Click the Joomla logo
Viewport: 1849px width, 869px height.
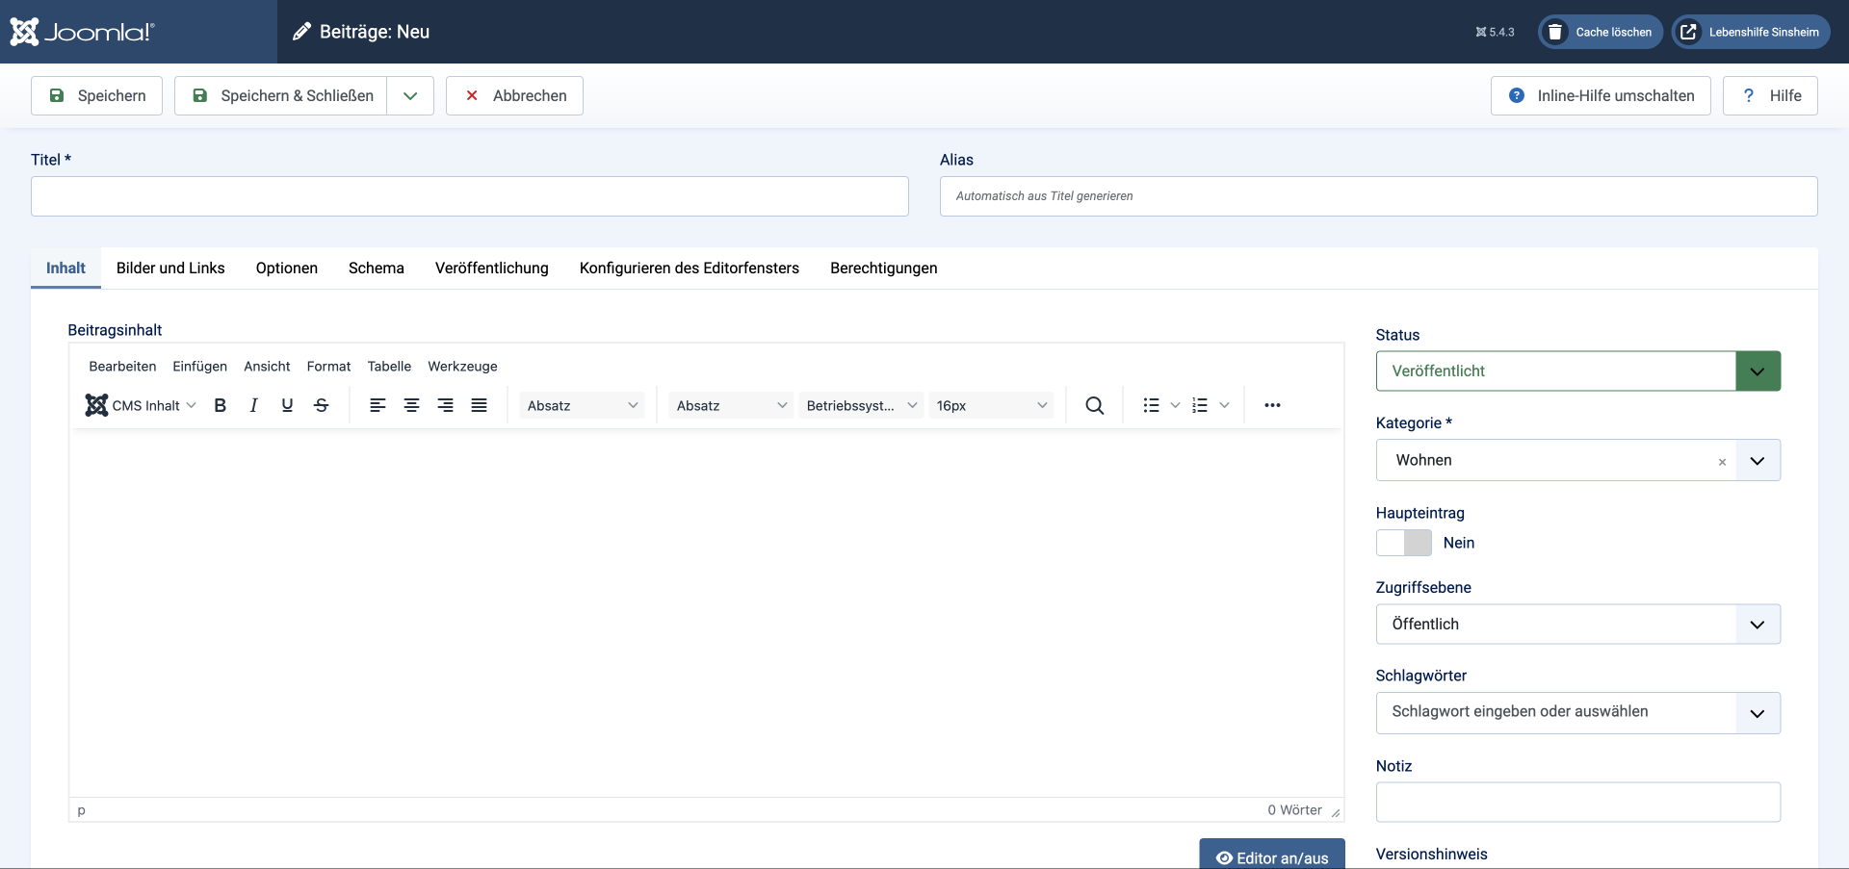coord(82,32)
